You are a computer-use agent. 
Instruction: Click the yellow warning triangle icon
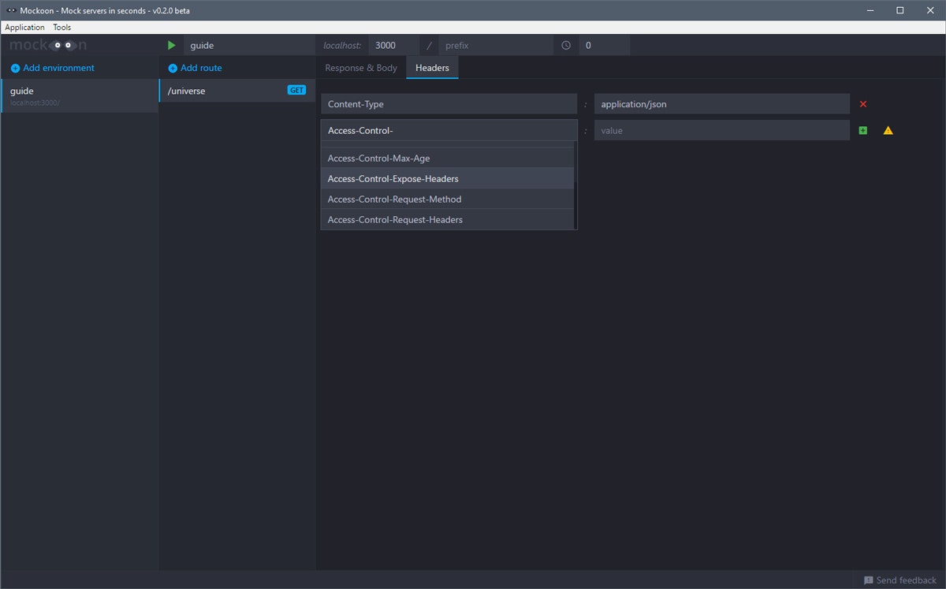(888, 130)
